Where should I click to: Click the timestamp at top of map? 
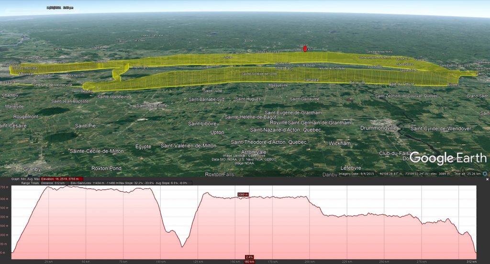[59, 8]
